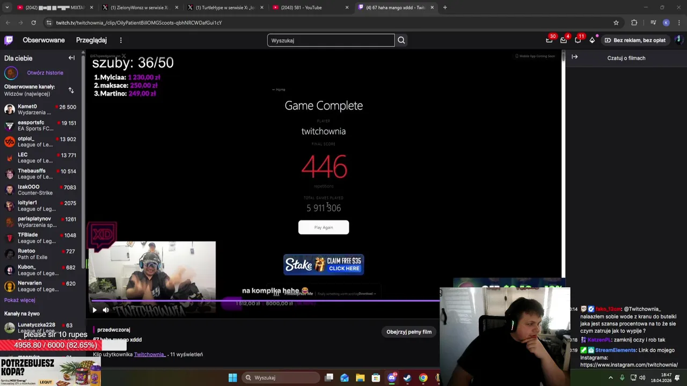
Task: Open Instagram twitchownia link in chat
Action: (628, 365)
